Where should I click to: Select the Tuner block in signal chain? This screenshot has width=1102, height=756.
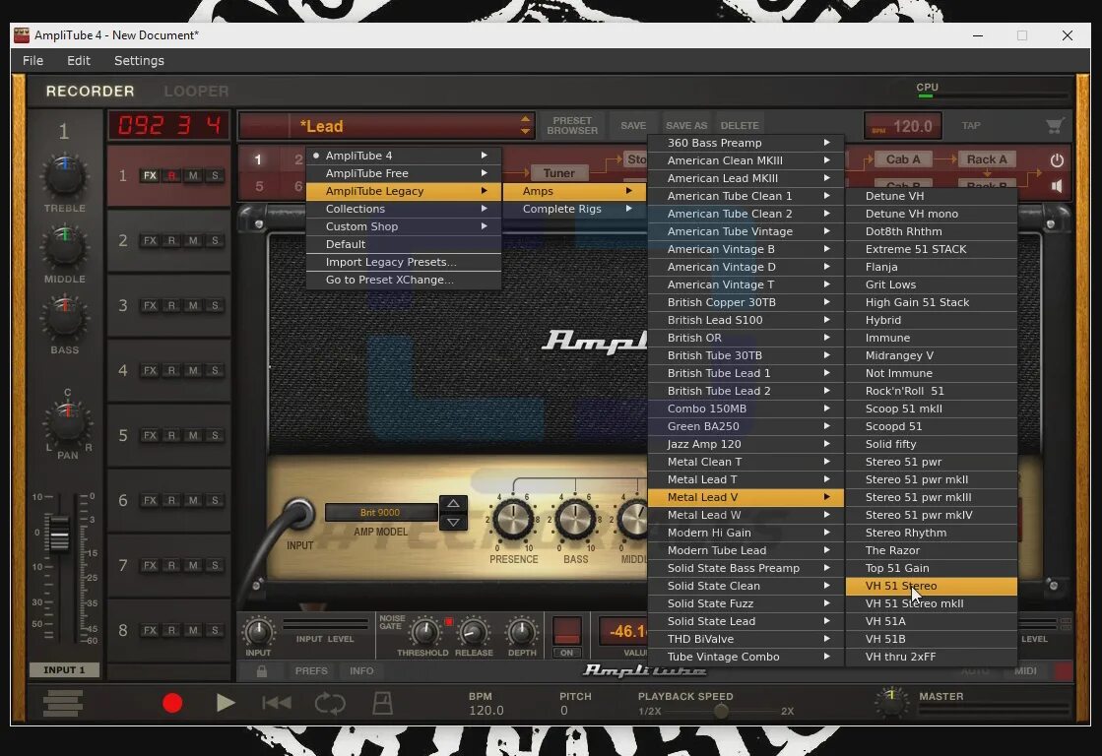click(558, 173)
